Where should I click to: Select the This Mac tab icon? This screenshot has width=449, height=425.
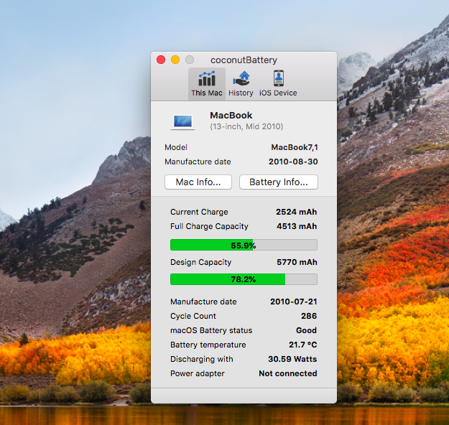207,79
